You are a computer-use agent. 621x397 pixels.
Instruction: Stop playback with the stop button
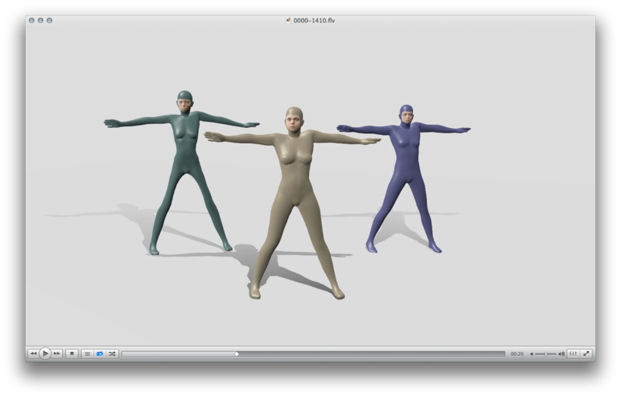[x=72, y=354]
